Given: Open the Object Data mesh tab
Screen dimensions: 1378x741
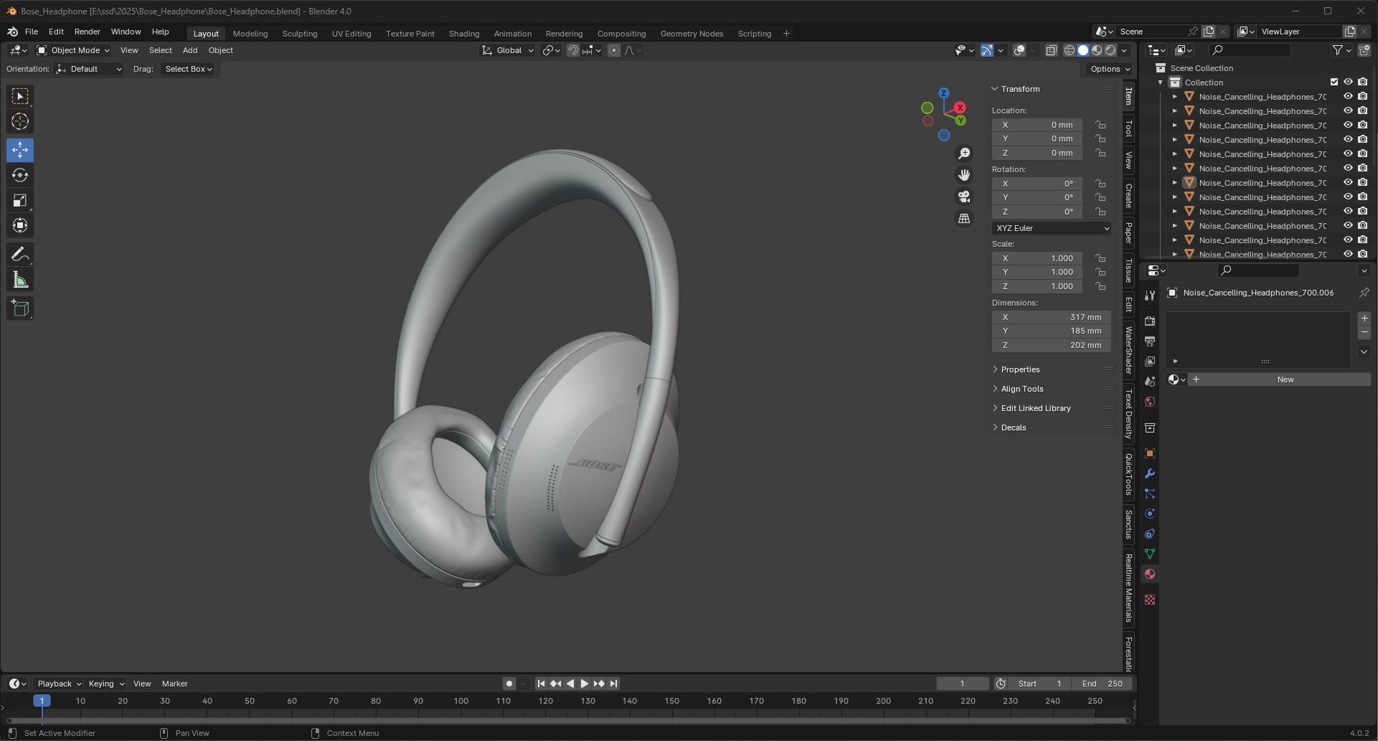Looking at the screenshot, I should click(x=1150, y=554).
